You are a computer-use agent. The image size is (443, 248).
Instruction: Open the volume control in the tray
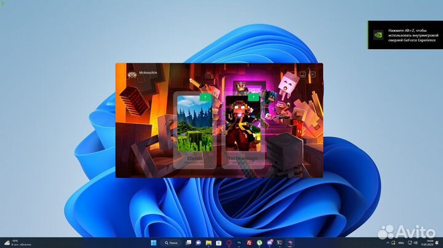[x=415, y=243]
